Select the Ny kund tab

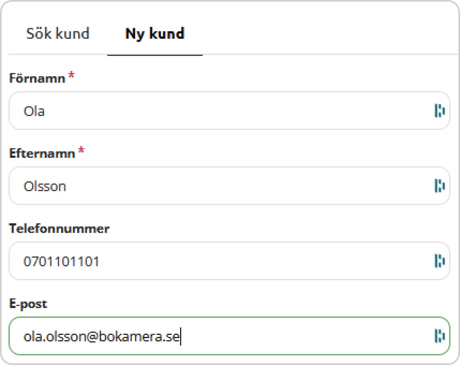(x=155, y=33)
